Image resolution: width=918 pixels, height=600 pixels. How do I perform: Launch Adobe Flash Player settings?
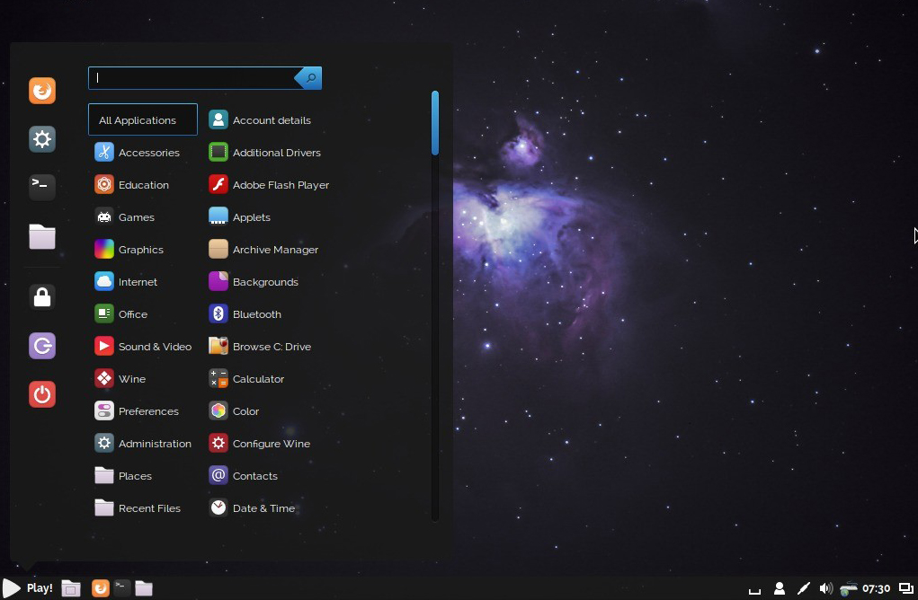point(270,185)
